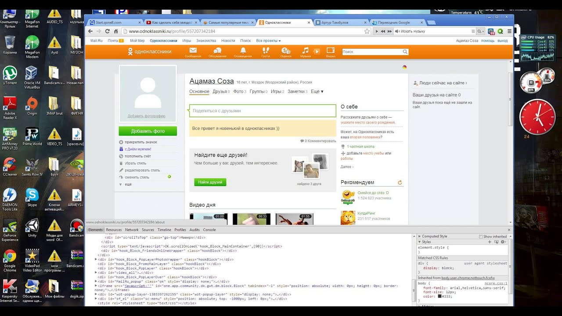Toggle the green сменить стиль indicator
Screen dimensions: 562x316
pyautogui.click(x=169, y=177)
